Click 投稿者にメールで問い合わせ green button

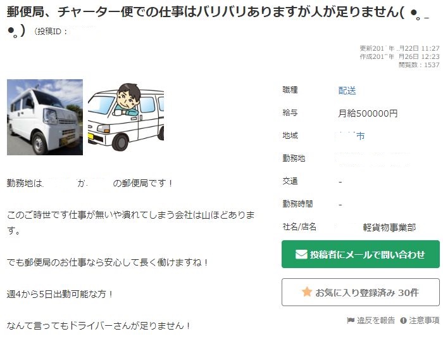coord(361,254)
